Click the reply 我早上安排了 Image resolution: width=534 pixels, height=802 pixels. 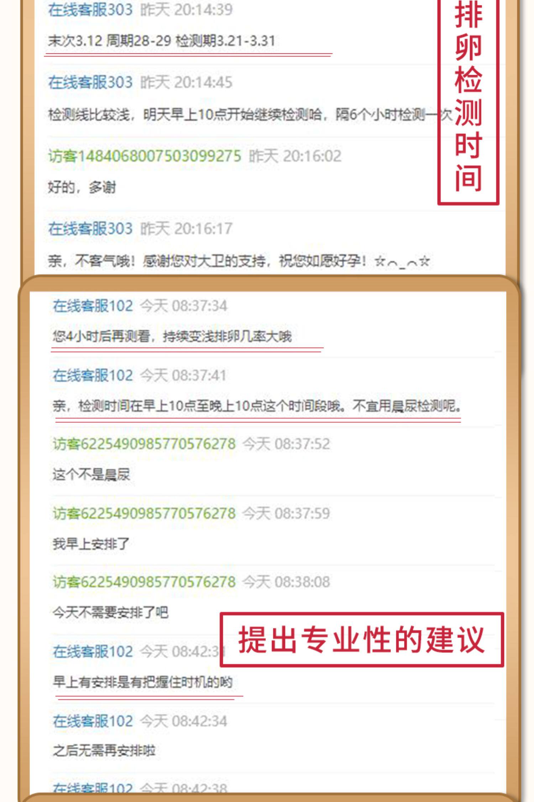pyautogui.click(x=91, y=544)
